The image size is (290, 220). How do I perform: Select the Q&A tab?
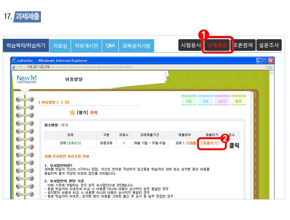(110, 45)
